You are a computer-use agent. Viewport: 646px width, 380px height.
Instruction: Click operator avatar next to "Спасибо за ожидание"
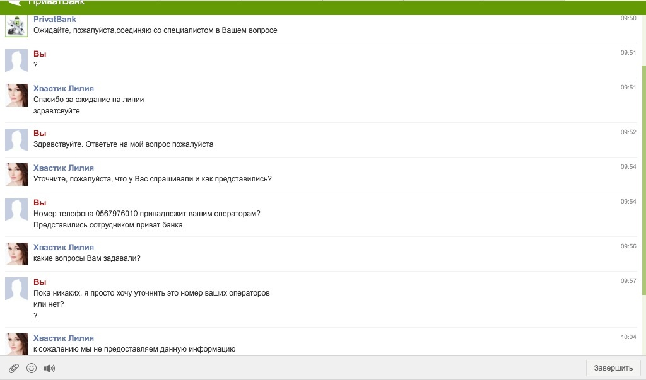pos(16,95)
